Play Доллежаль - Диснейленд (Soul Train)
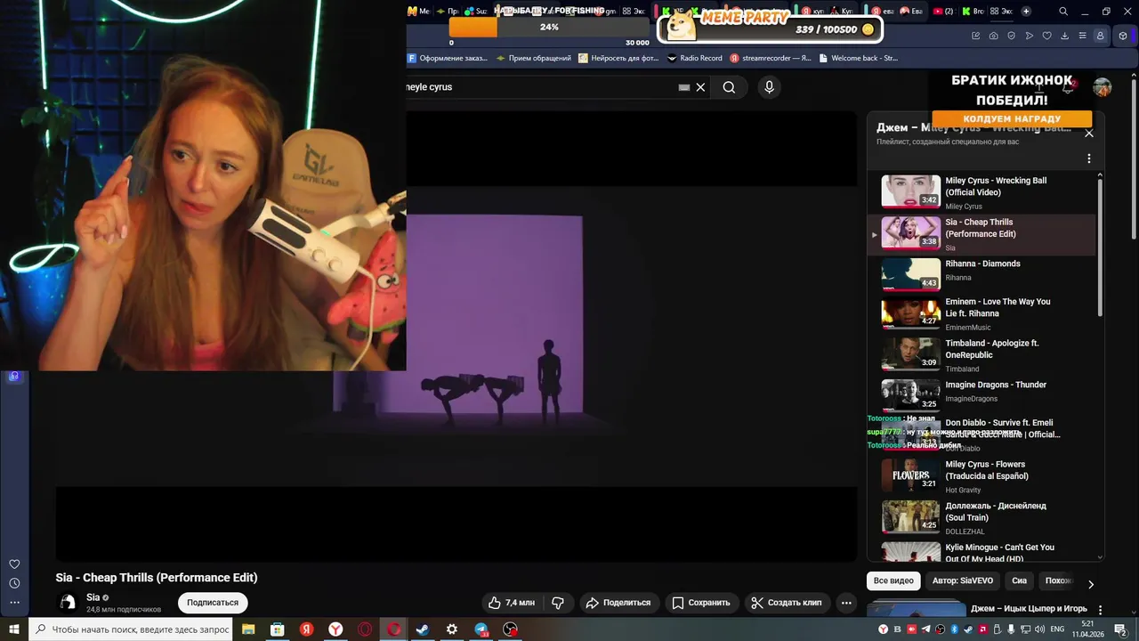Image resolution: width=1139 pixels, height=641 pixels. (x=983, y=517)
